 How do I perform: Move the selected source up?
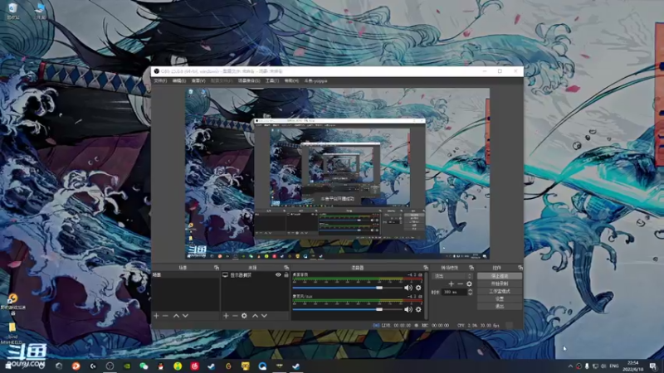pos(255,316)
